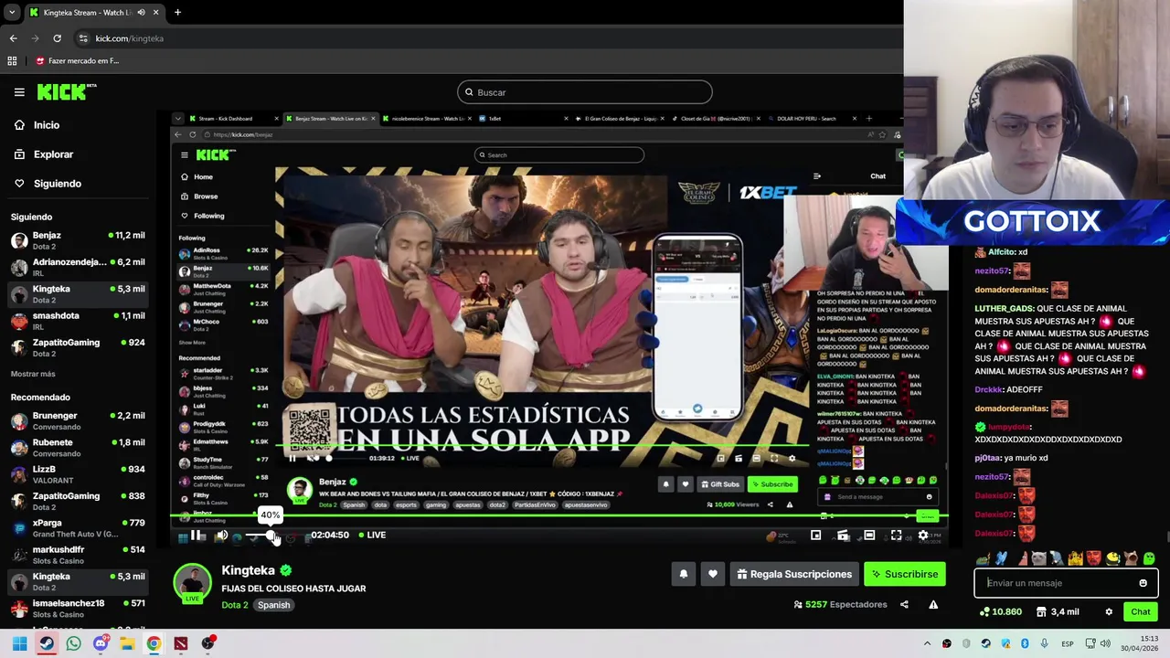
Task: Click the address bar kick.com/kingteka
Action: coord(129,38)
